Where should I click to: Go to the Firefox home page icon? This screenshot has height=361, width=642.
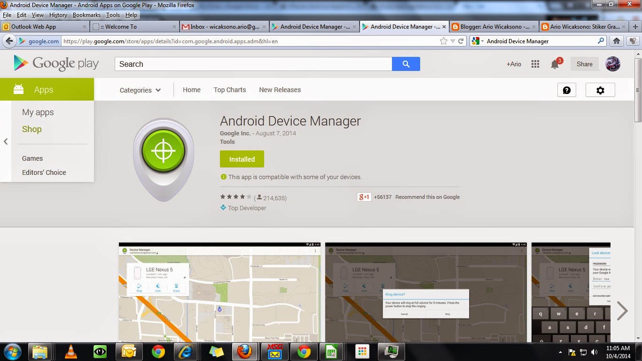[x=617, y=41]
